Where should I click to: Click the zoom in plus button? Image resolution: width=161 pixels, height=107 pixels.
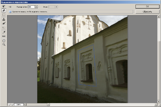click(12, 104)
